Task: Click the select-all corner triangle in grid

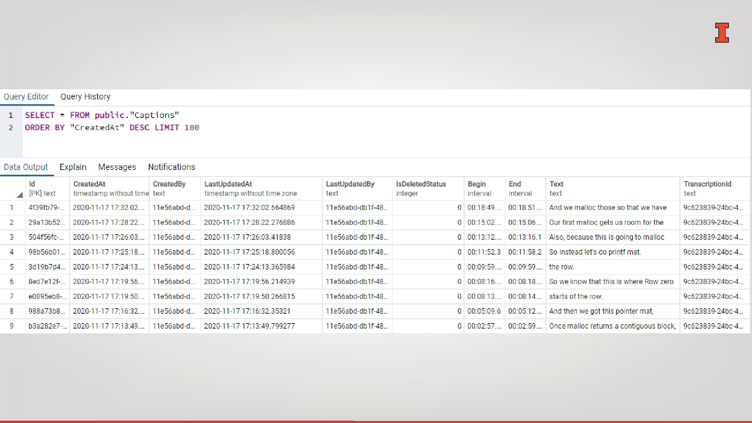Action: [19, 195]
